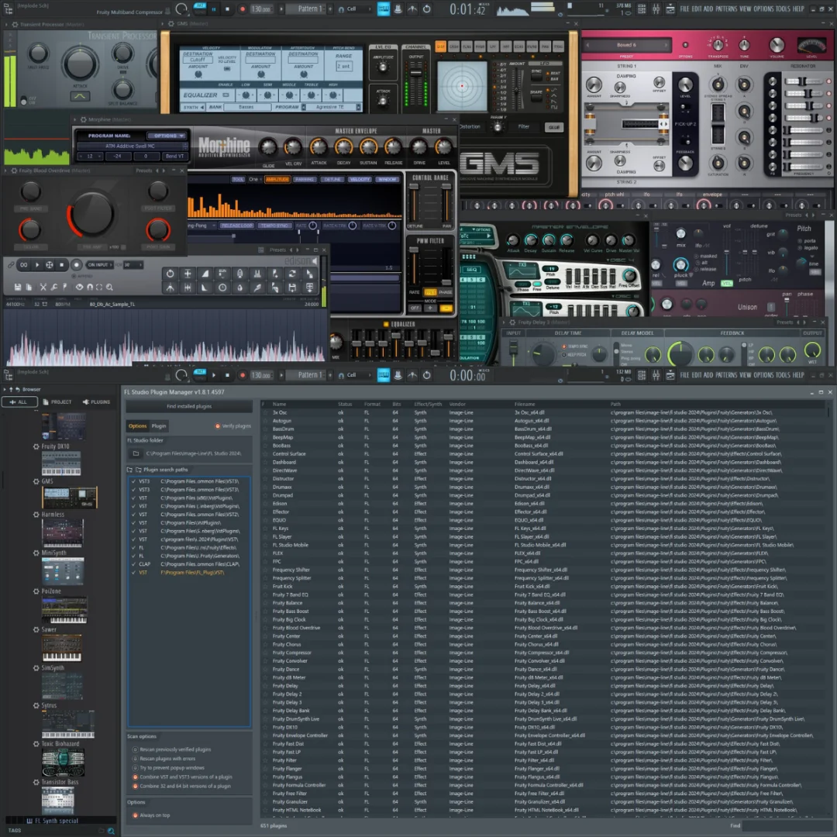Select the PLUGINS tab in Browser

click(96, 402)
